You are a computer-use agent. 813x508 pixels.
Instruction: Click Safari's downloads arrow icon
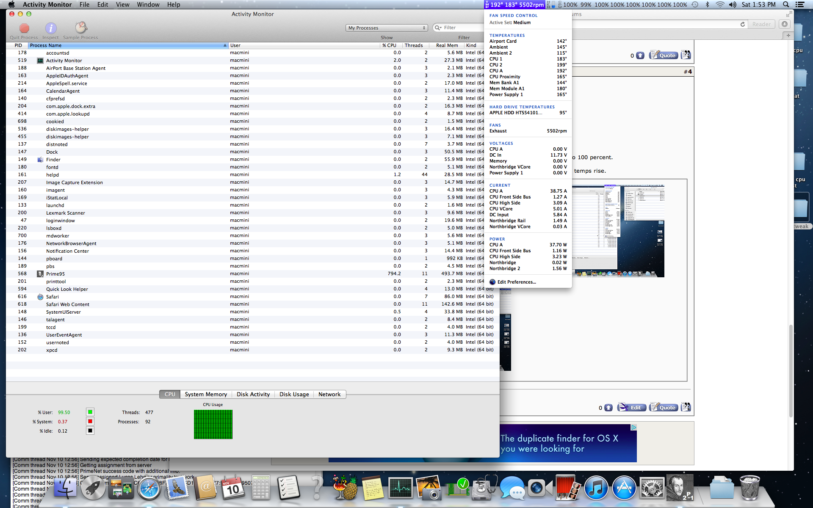[785, 24]
